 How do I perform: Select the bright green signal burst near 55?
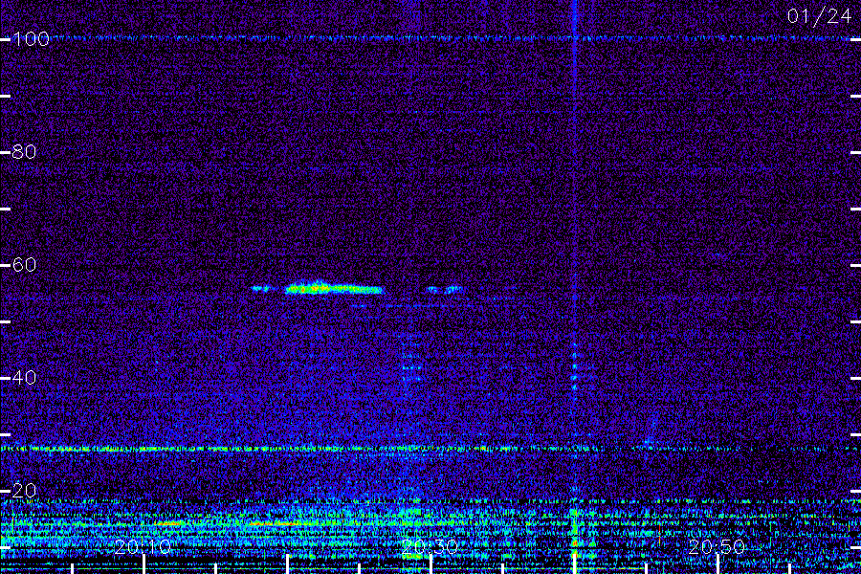click(x=333, y=288)
